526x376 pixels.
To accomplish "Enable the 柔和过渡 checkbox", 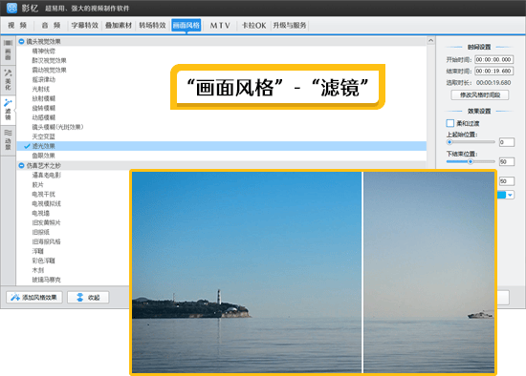I will pyautogui.click(x=450, y=123).
